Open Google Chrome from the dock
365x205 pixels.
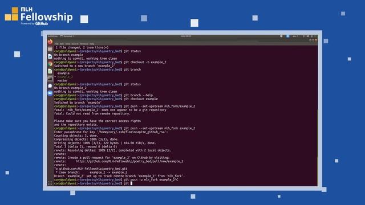pyautogui.click(x=50, y=64)
